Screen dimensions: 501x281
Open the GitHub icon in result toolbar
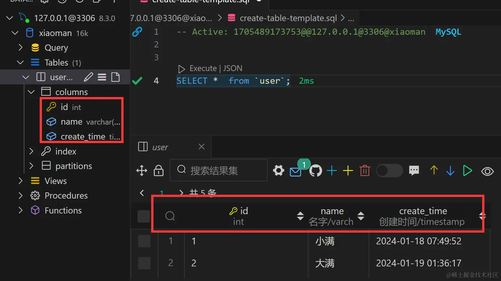pos(316,171)
